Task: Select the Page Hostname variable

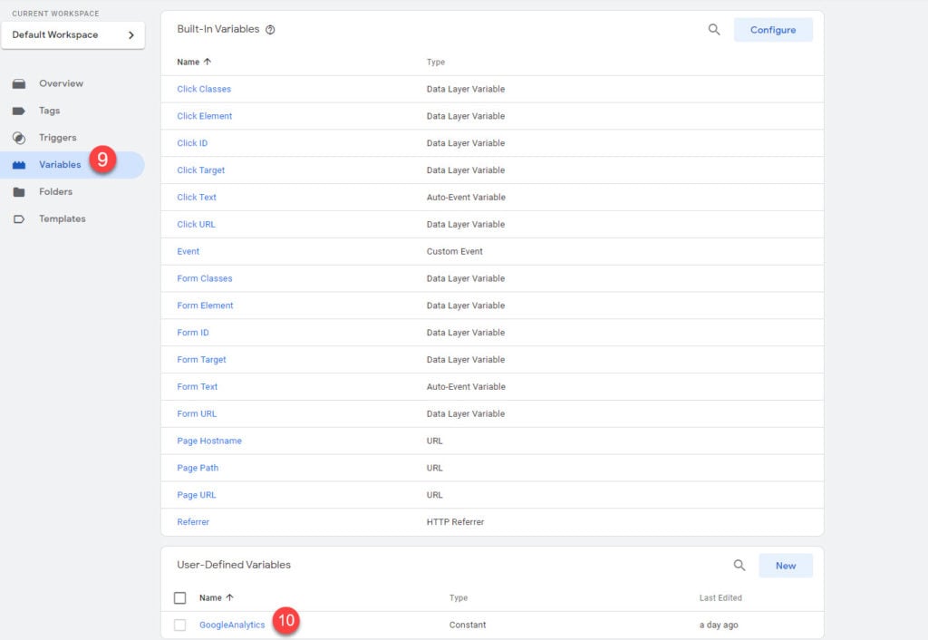Action: pyautogui.click(x=209, y=441)
